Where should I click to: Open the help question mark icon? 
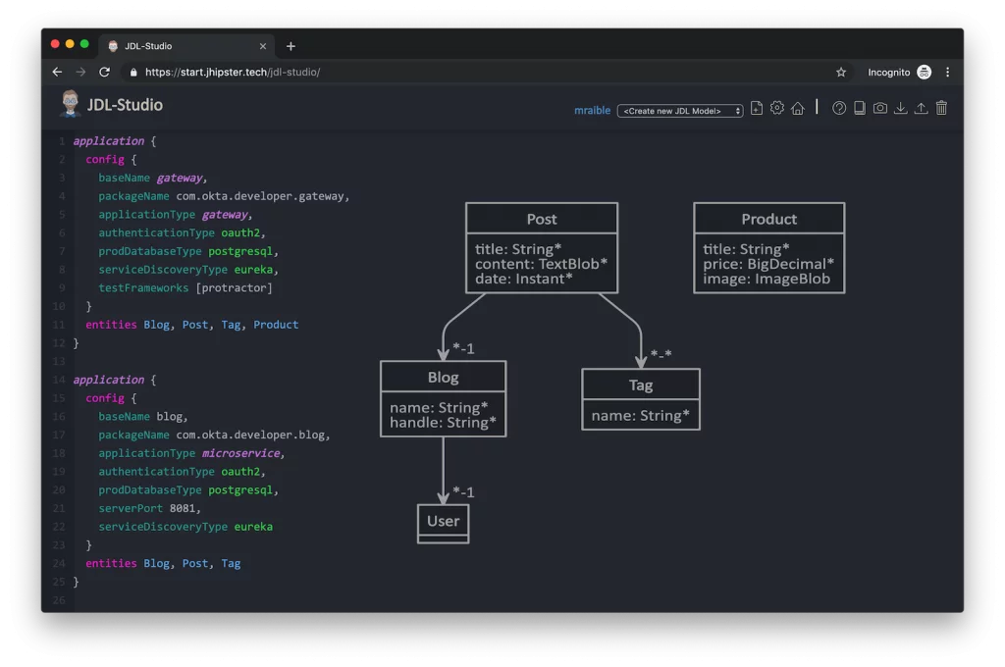(x=839, y=108)
